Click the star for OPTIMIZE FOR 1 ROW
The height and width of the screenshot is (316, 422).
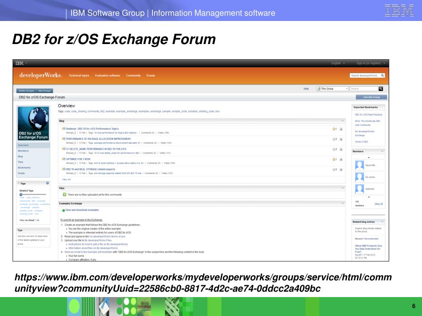pyautogui.click(x=335, y=159)
